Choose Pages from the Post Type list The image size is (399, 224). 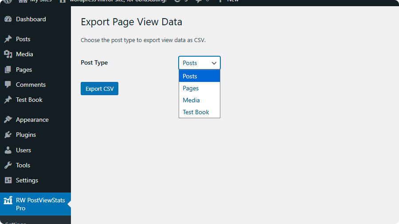point(191,88)
